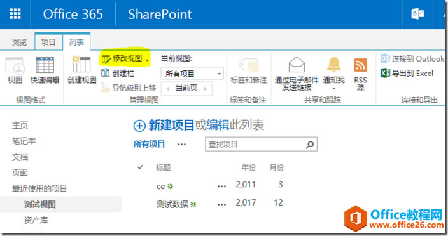Click the RSS 源 feed icon

click(360, 65)
